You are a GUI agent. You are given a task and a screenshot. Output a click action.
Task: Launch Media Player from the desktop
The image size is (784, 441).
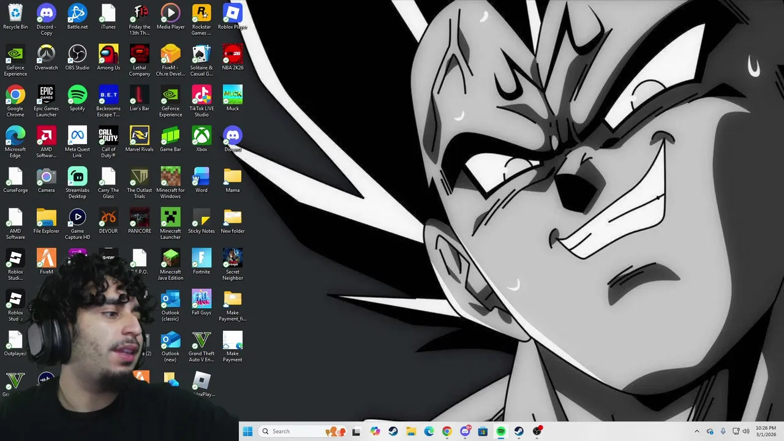click(170, 17)
